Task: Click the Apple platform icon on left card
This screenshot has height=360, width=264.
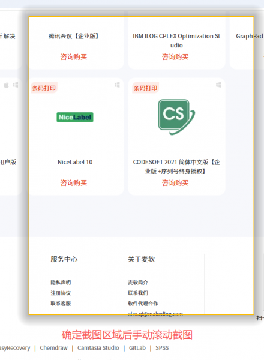Action: 6,85
